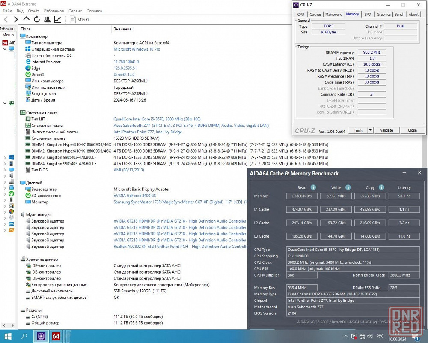The width and height of the screenshot is (428, 343).
Task: Switch to the CPU tab in CPU-Z
Action: click(300, 14)
